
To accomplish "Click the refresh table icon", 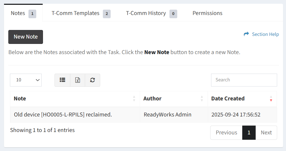I will tap(92, 80).
